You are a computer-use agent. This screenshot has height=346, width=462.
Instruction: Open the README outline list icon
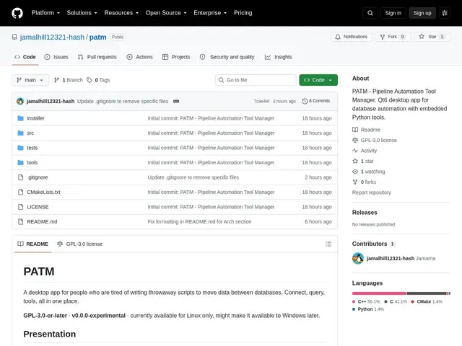coord(328,244)
